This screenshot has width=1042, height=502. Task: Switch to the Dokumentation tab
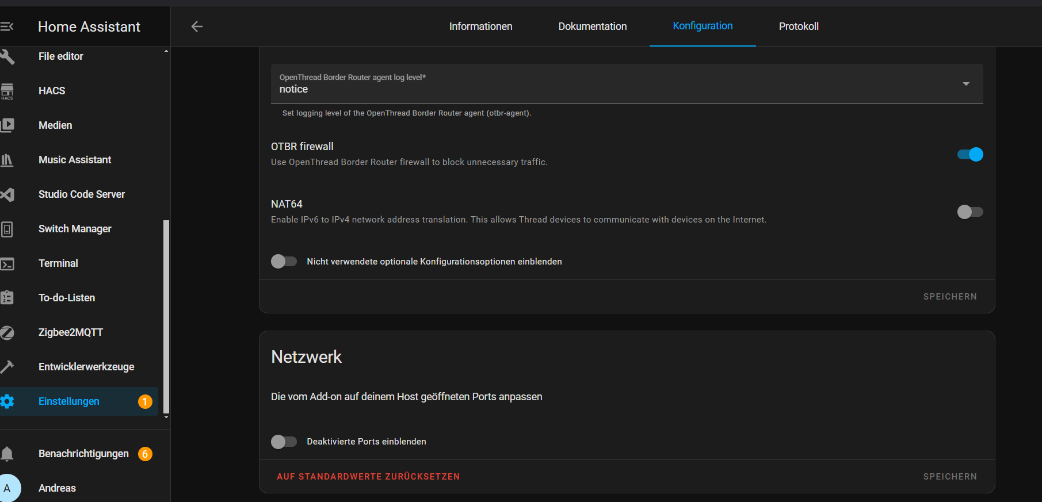(593, 26)
